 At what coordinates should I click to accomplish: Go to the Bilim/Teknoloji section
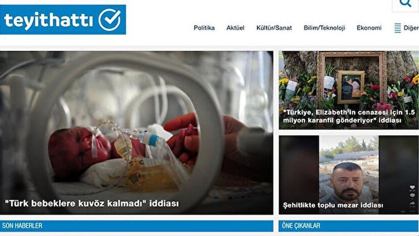point(324,28)
